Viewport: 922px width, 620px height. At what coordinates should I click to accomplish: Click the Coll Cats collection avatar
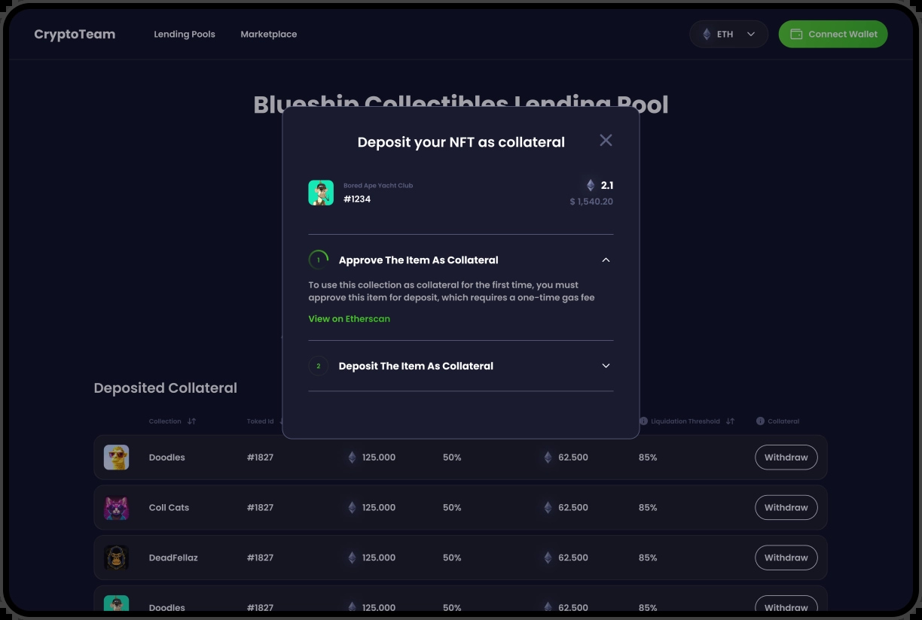[116, 508]
